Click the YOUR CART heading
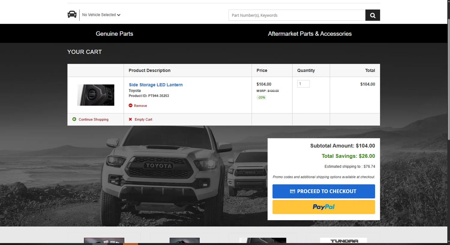 (85, 52)
